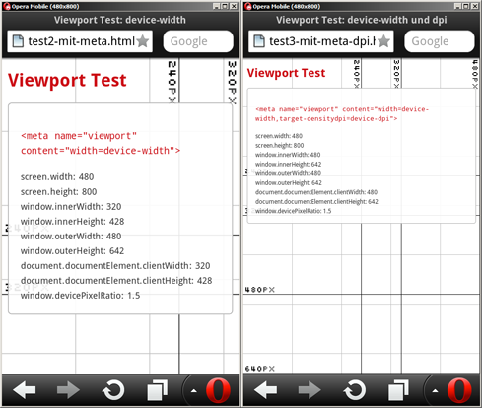Screen dimensions: 482x408
Task: Open red Opera menu in right window
Action: [x=459, y=390]
